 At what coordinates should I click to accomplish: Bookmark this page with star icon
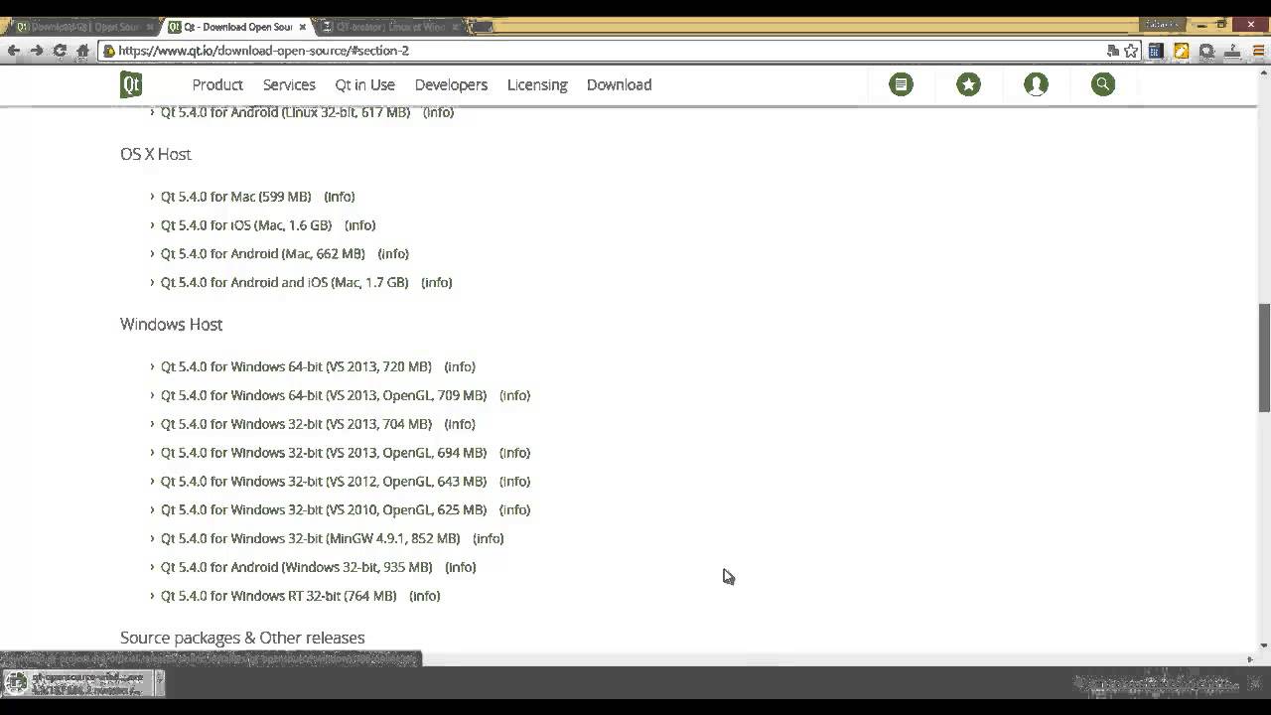1131,51
